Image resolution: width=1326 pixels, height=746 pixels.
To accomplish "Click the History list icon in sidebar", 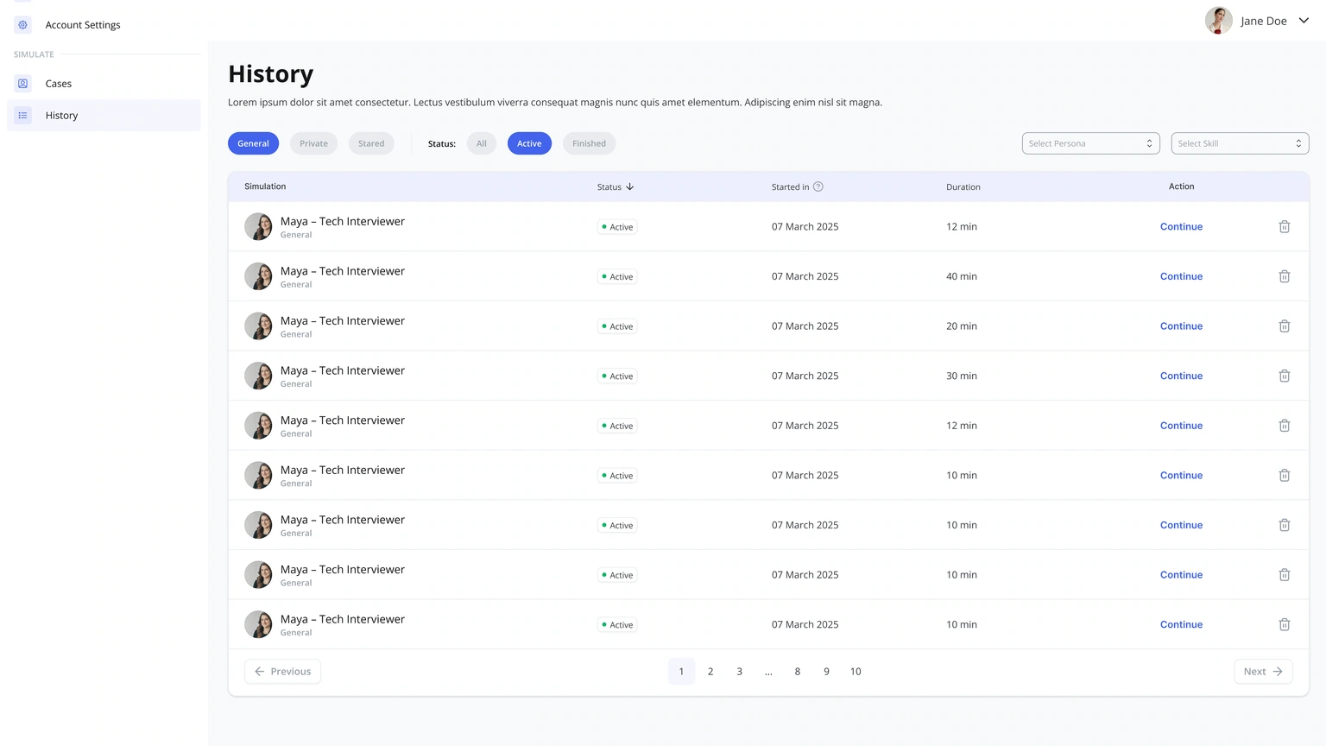I will tap(23, 115).
